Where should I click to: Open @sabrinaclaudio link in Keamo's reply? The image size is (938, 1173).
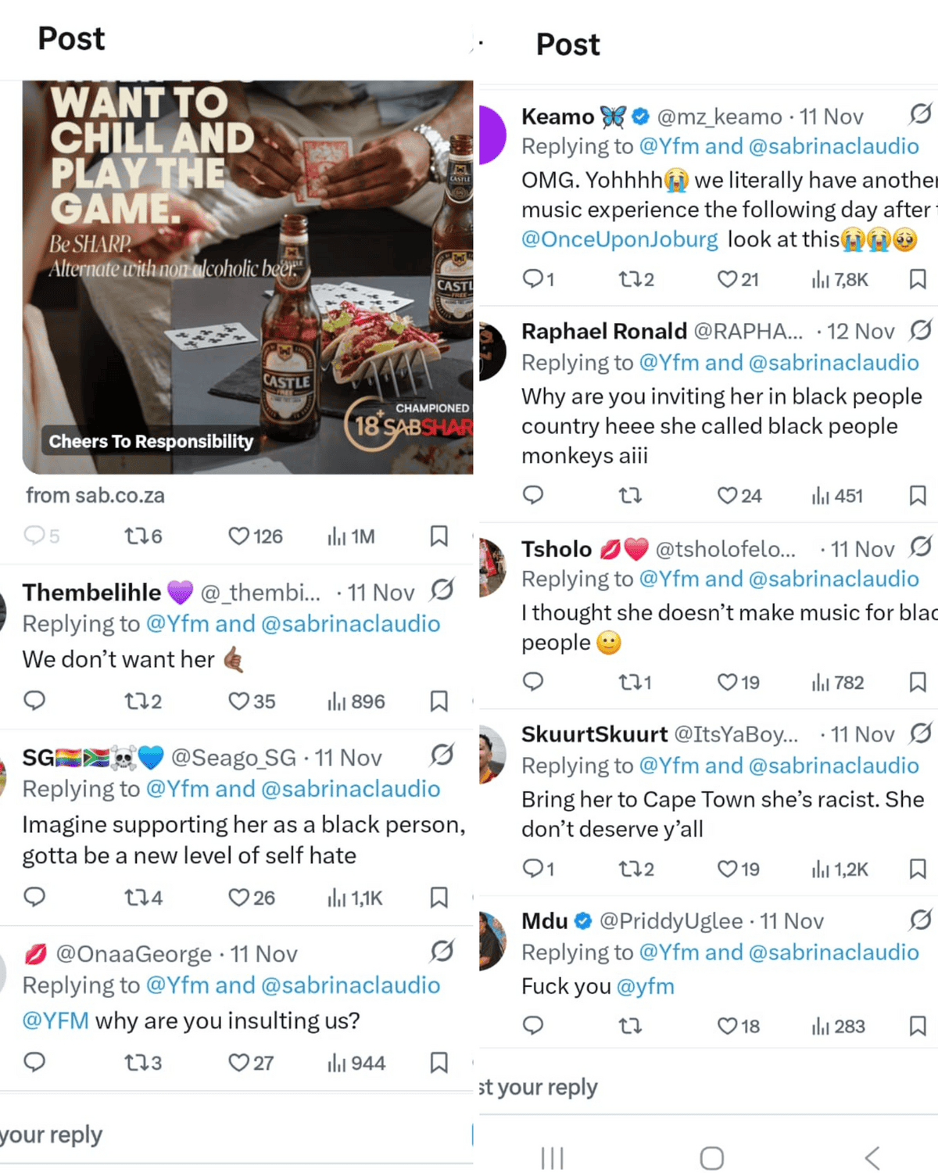[x=834, y=146]
